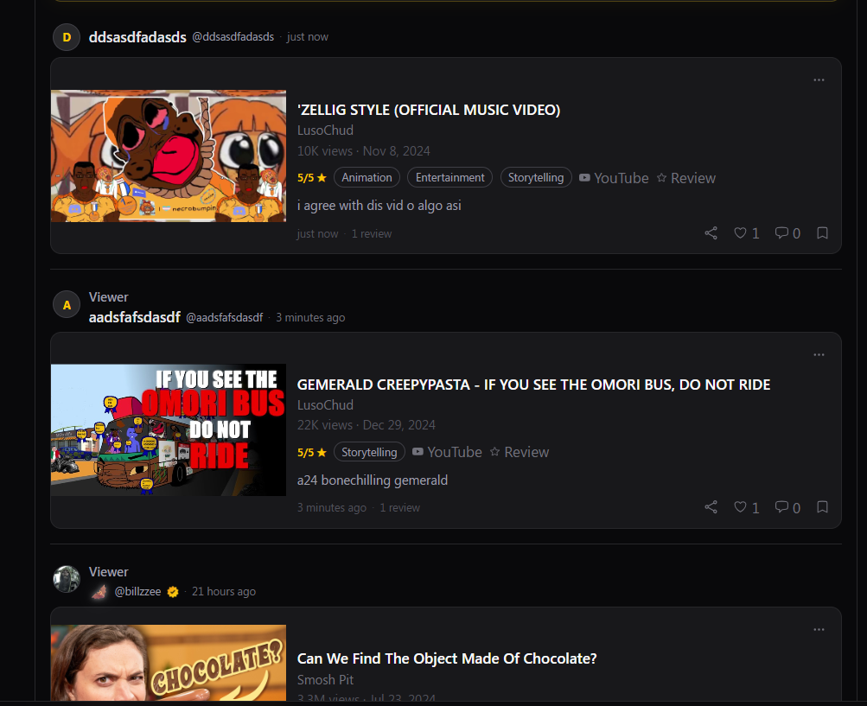Select the Entertainment tag
867x706 pixels.
click(449, 177)
